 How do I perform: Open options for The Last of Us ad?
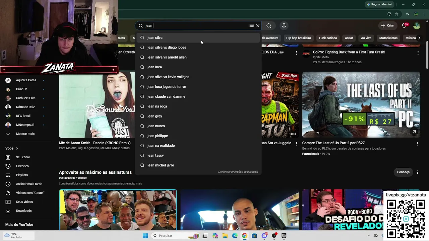click(417, 144)
